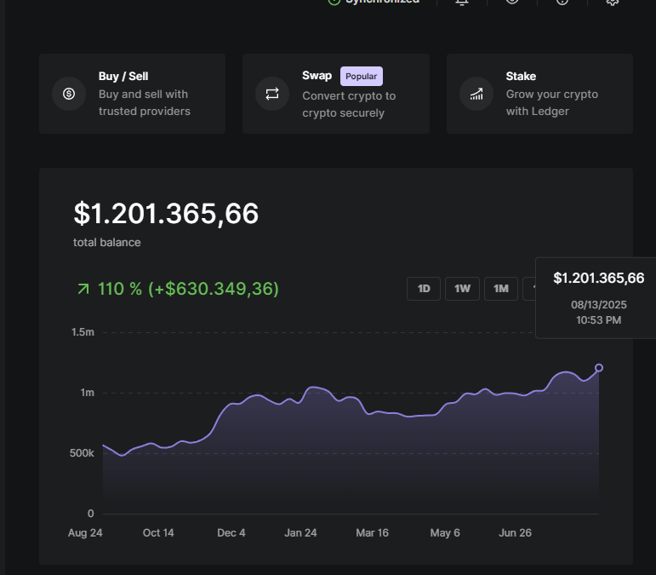Click the 110 % gain percentage text
Viewport: 656px width, 575px height.
pos(120,289)
